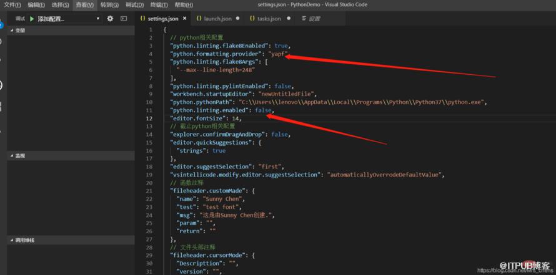Switch to the tasks.json tab

pyautogui.click(x=269, y=19)
